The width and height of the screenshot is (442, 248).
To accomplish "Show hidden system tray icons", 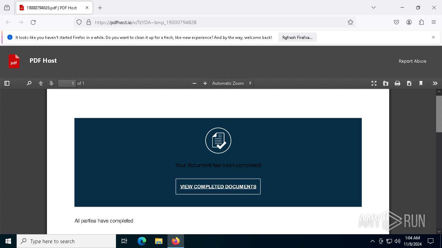I will [x=372, y=241].
